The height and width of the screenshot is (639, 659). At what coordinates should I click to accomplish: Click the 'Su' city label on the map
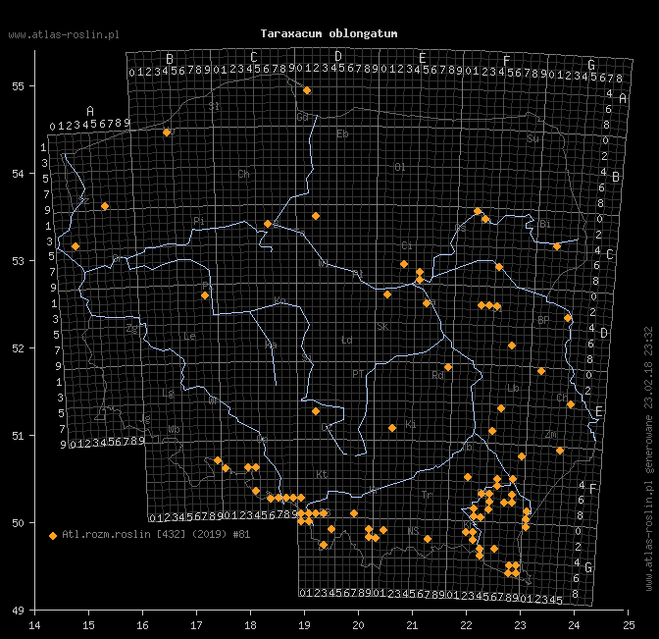coord(532,138)
